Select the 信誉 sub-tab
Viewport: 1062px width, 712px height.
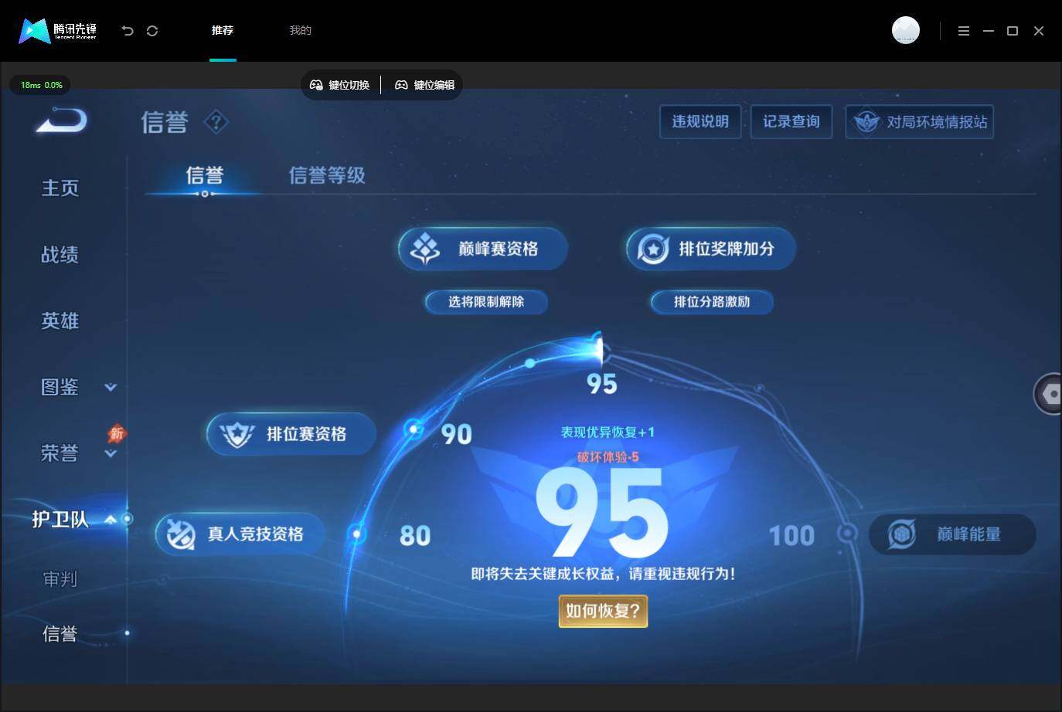[205, 175]
